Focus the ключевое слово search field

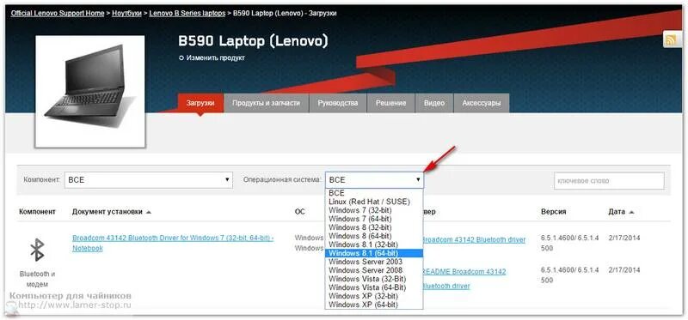tap(609, 181)
